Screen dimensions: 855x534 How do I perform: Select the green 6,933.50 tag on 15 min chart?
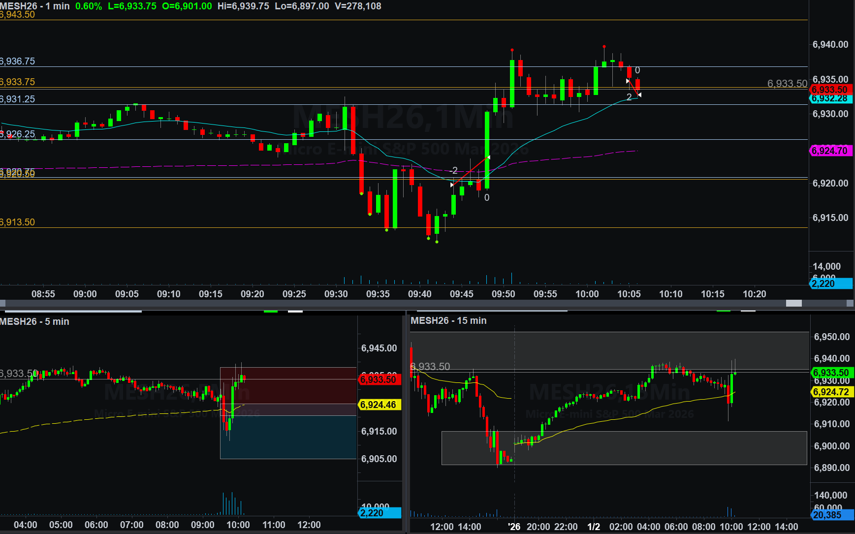tap(831, 373)
